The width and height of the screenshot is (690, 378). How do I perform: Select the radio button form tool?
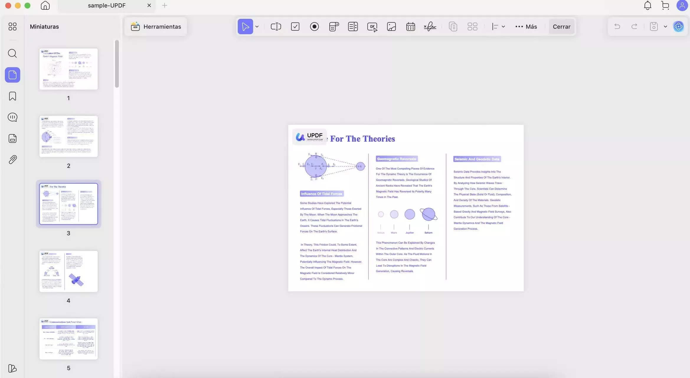click(314, 27)
